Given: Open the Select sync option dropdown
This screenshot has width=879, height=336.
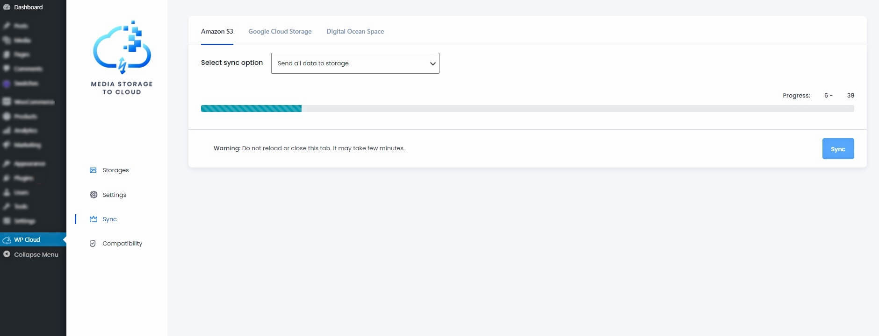Looking at the screenshot, I should 355,63.
